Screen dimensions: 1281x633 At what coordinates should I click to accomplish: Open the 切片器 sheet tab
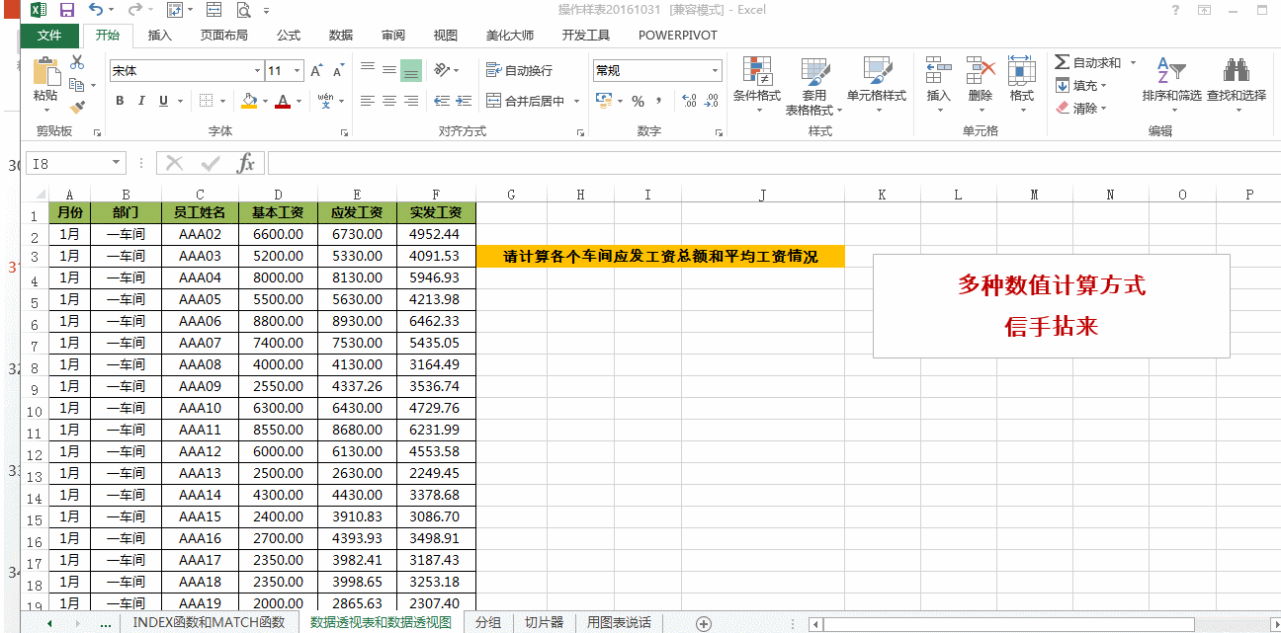[x=544, y=622]
